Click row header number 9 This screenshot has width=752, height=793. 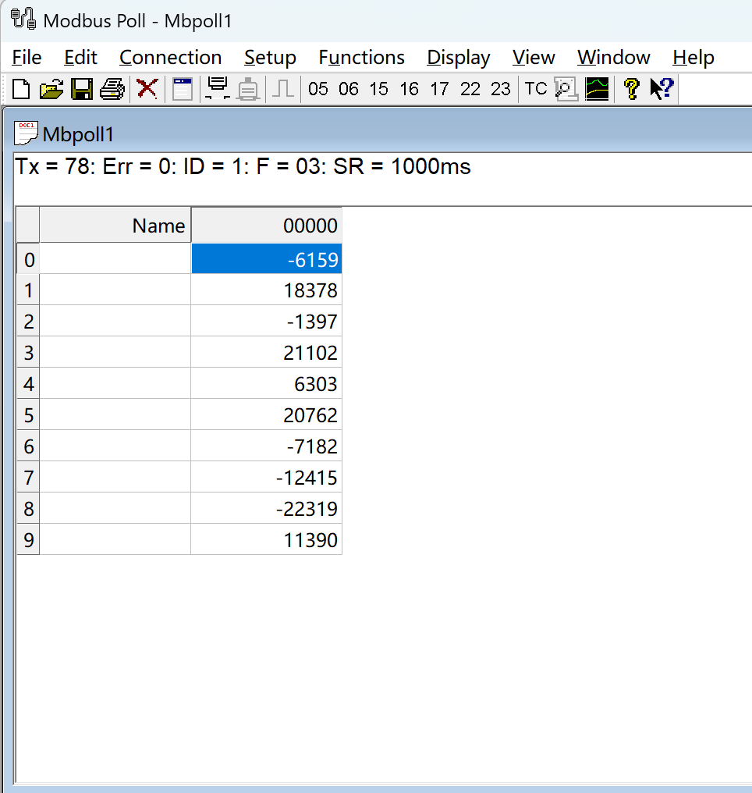coord(28,539)
